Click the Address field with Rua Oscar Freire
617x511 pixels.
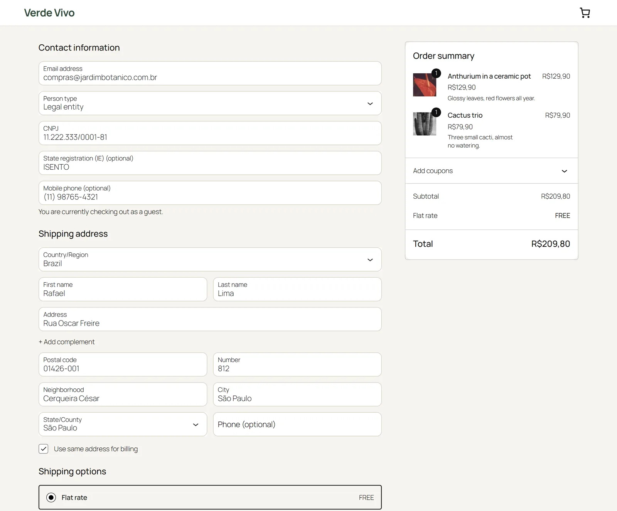210,319
